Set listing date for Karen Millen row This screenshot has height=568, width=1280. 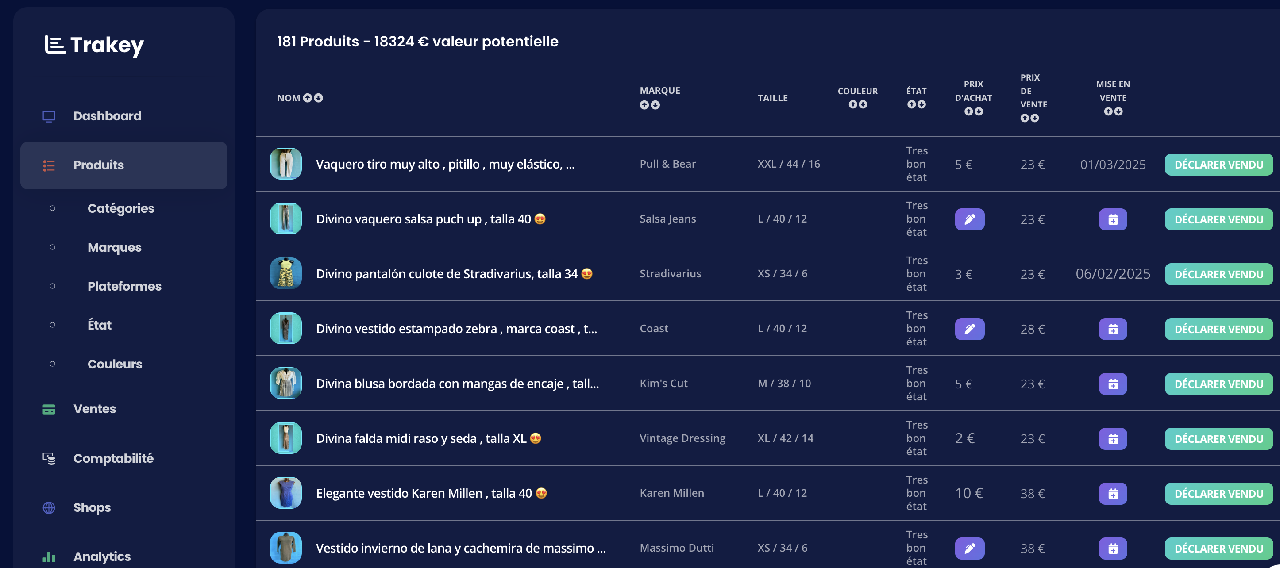click(x=1113, y=494)
